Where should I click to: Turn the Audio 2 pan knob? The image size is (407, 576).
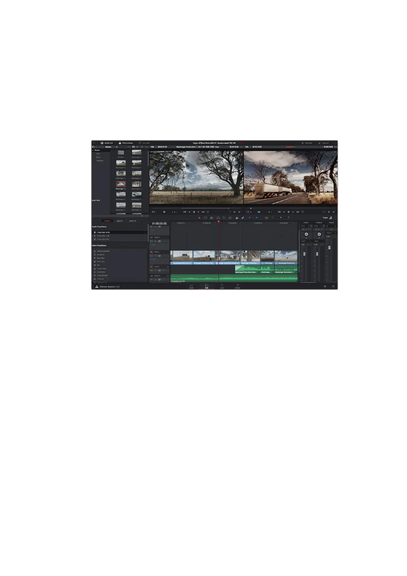(x=319, y=234)
